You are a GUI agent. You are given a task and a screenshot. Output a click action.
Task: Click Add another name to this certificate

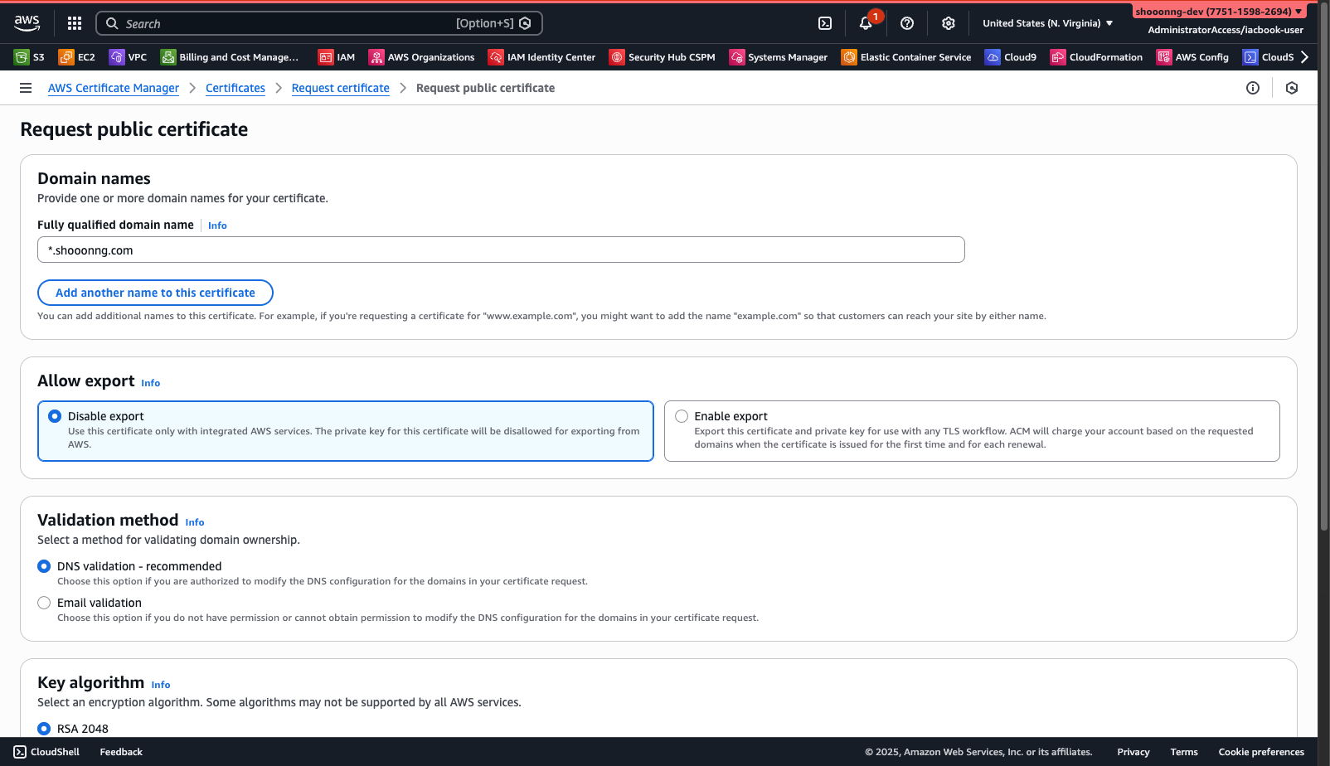(x=155, y=293)
